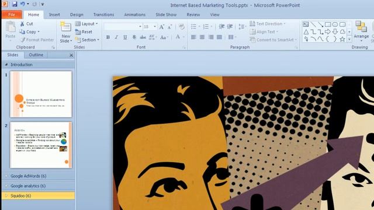This screenshot has height=210, width=374.
Task: Toggle text Shadow formatting
Action: click(134, 37)
